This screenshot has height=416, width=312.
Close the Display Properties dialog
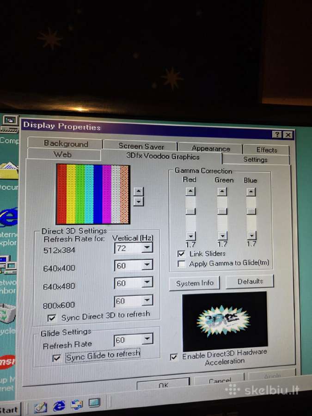pos(288,135)
